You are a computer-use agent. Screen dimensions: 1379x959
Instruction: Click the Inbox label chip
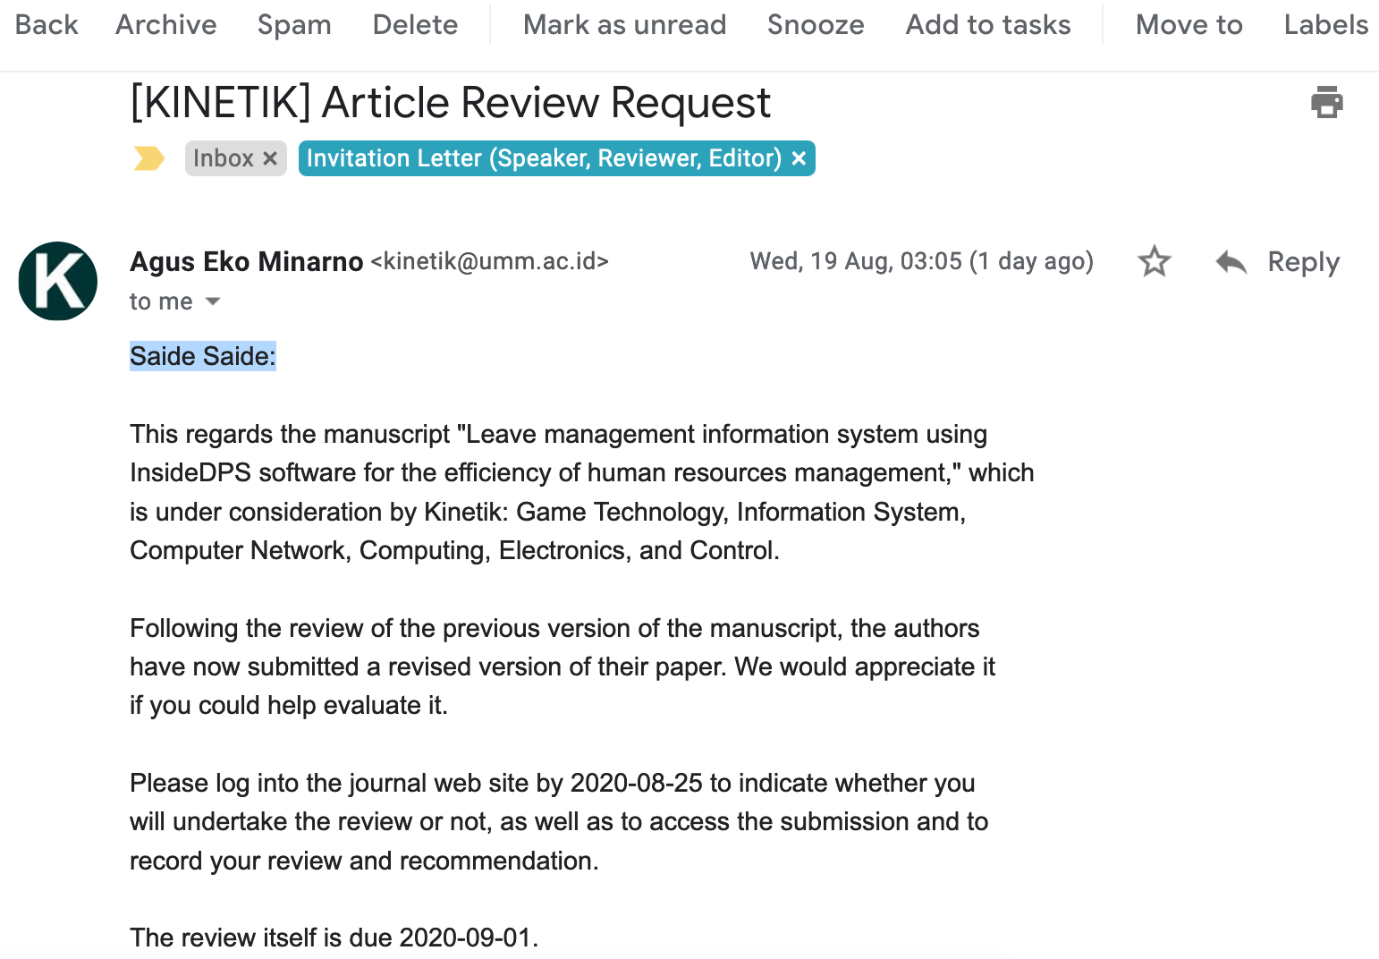tap(224, 158)
